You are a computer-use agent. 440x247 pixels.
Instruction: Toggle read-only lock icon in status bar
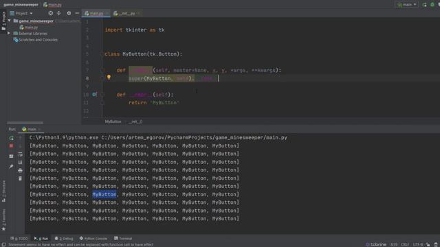[x=428, y=244]
